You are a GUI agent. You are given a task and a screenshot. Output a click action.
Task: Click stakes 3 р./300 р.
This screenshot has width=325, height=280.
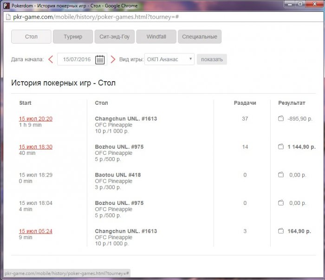click(x=108, y=187)
